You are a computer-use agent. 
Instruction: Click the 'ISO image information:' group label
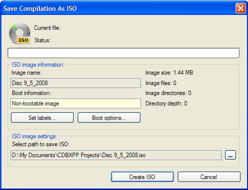38,65
